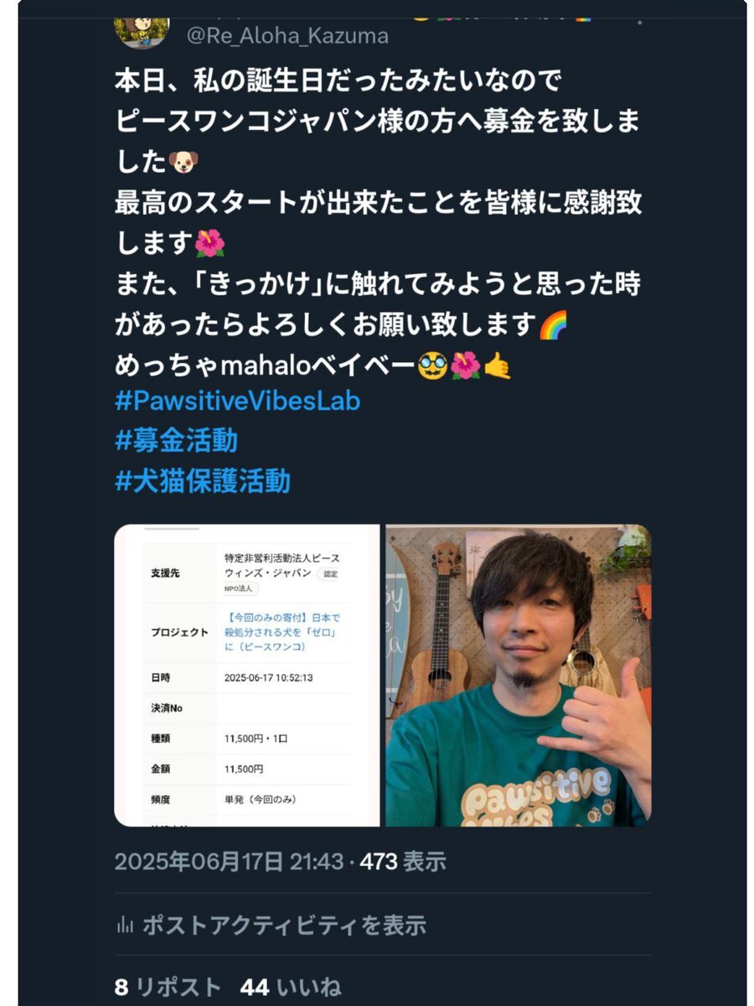754x1006 pixels.
Task: Click the dog face emoji after しました
Action: coord(183,162)
